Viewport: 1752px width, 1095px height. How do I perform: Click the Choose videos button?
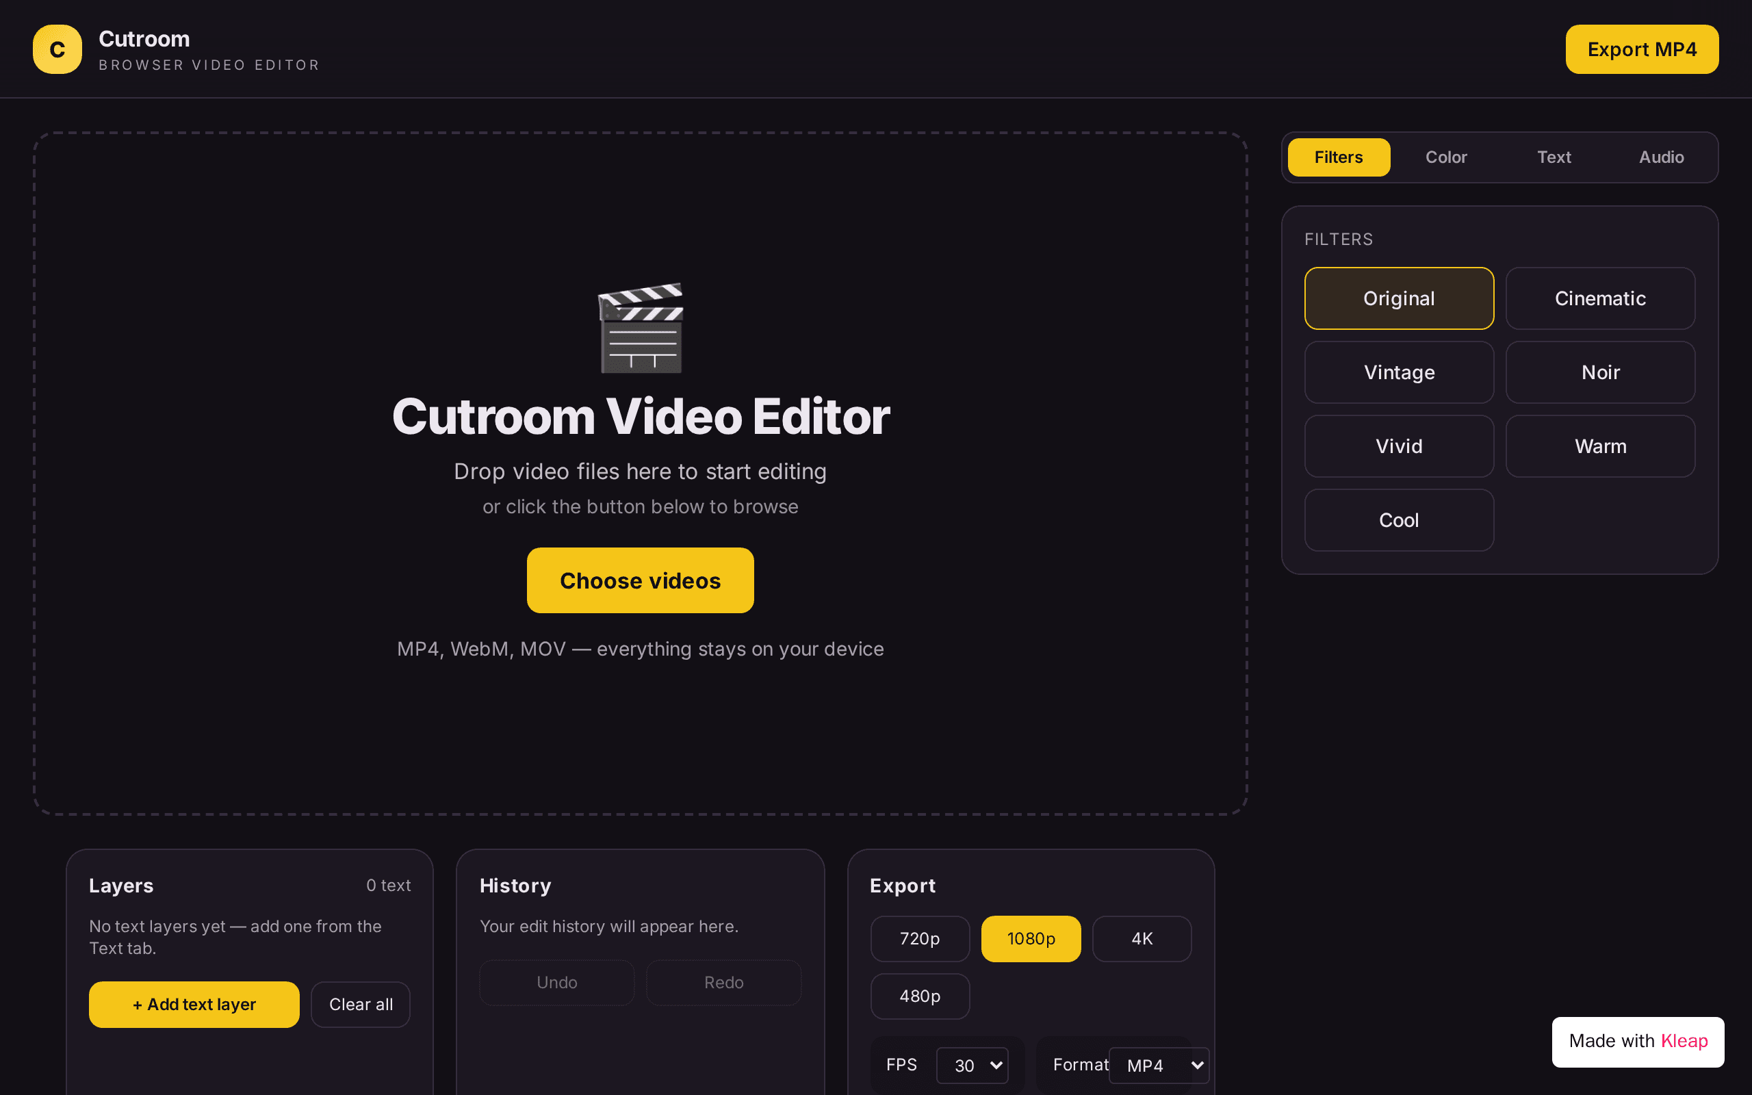[x=640, y=580]
